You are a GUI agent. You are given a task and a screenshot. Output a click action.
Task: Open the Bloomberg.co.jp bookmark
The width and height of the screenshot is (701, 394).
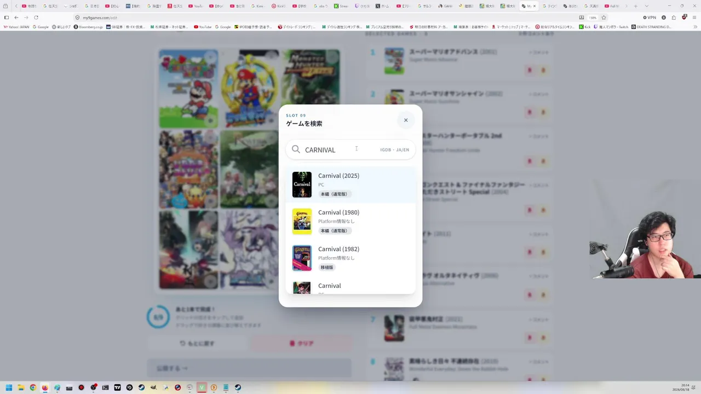click(x=88, y=27)
